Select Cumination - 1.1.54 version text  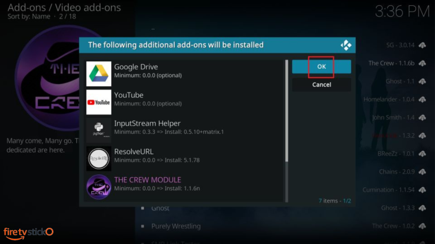(x=388, y=190)
